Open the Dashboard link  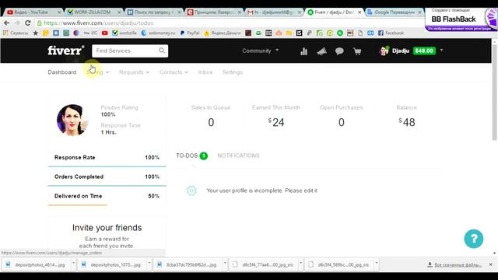click(62, 72)
